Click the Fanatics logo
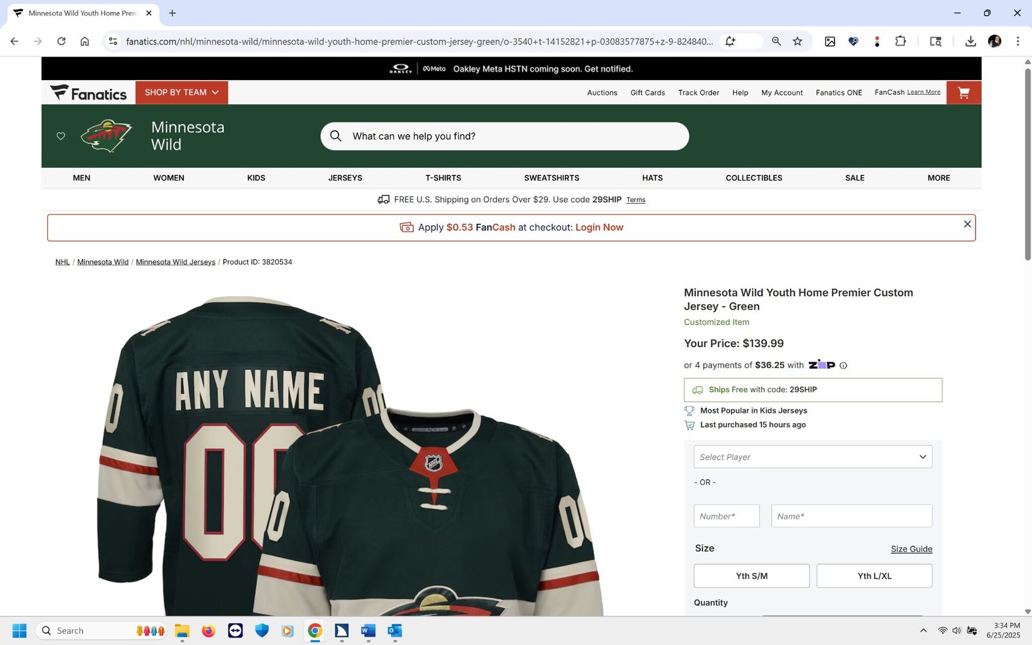Image resolution: width=1032 pixels, height=645 pixels. [88, 93]
